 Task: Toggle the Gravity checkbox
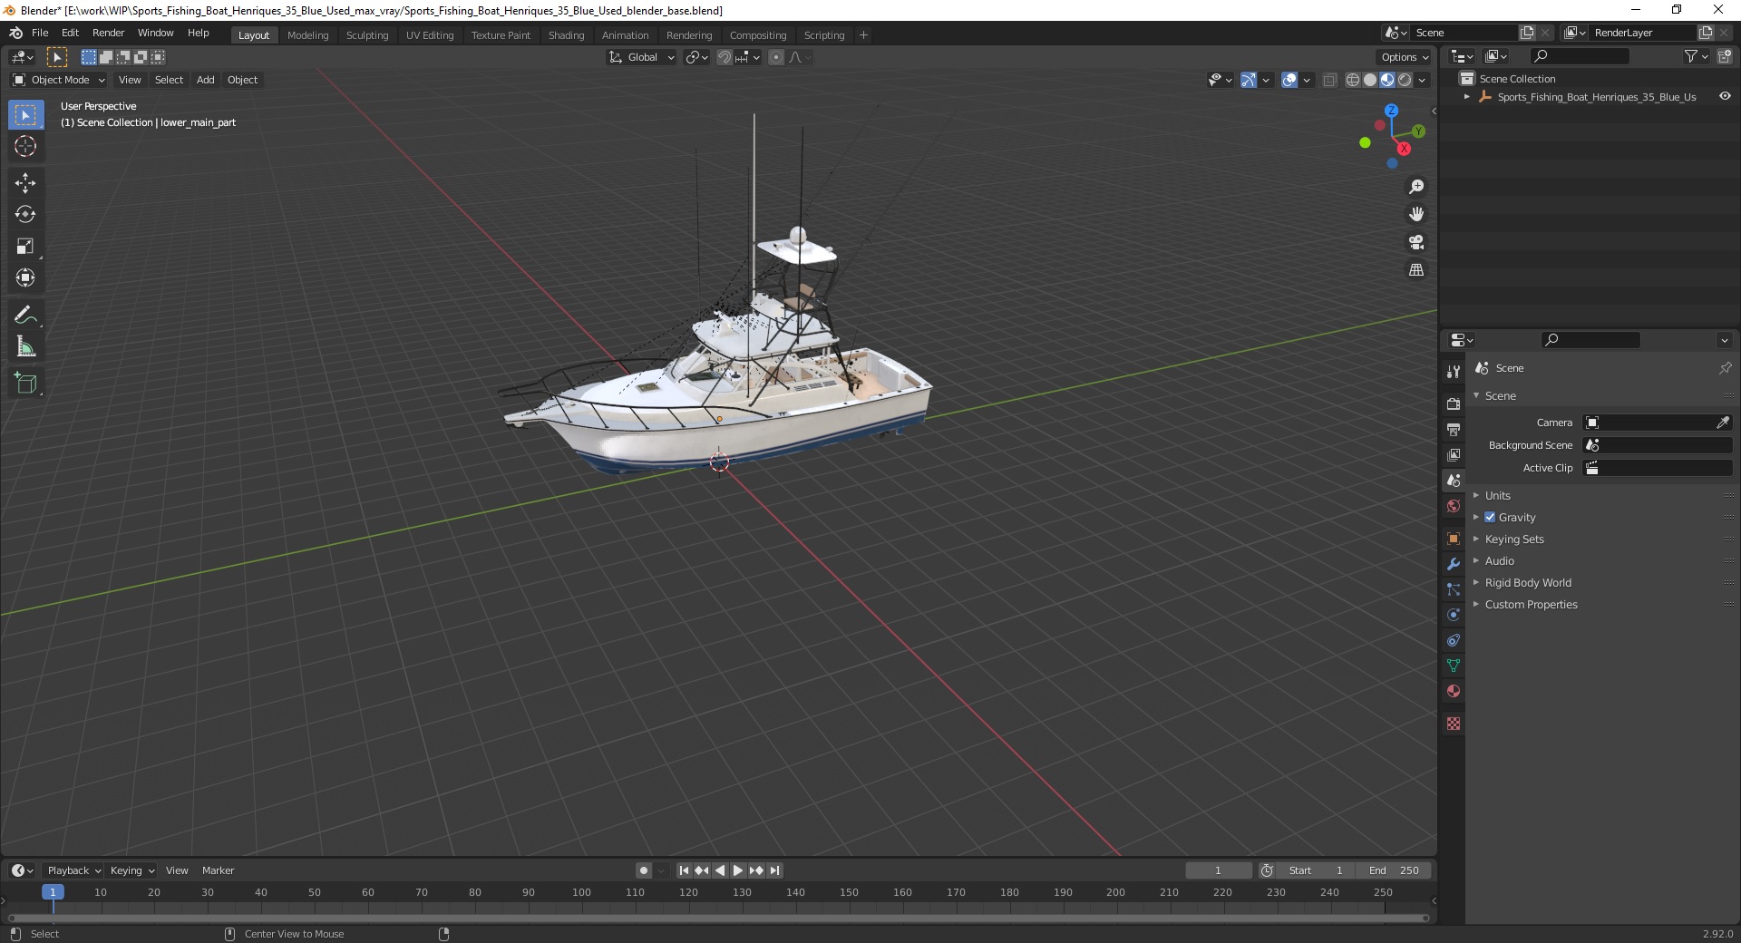coord(1490,517)
